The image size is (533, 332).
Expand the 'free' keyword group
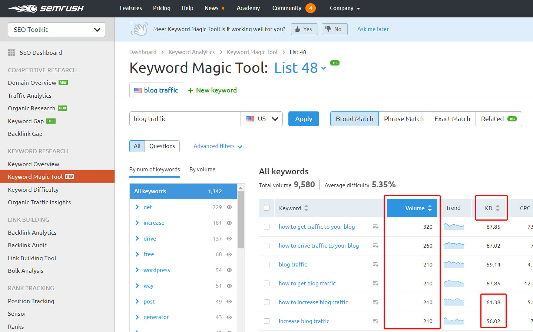[137, 254]
